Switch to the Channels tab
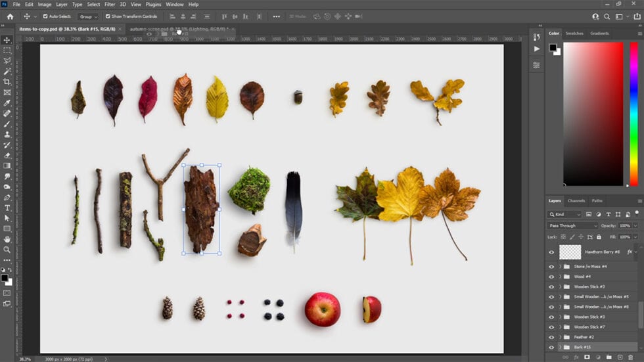644x362 pixels. 576,200
